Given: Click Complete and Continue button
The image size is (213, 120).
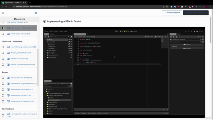Looking at the screenshot, I should pyautogui.click(x=196, y=13).
